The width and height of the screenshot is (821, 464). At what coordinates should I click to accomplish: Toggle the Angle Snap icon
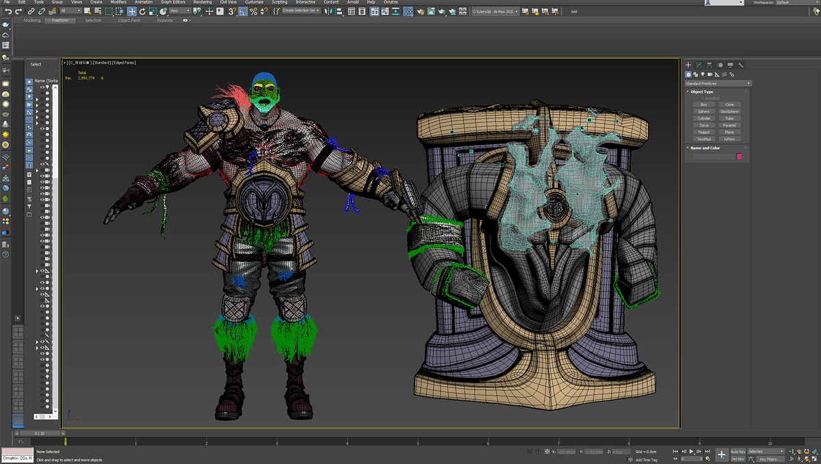pyautogui.click(x=243, y=11)
